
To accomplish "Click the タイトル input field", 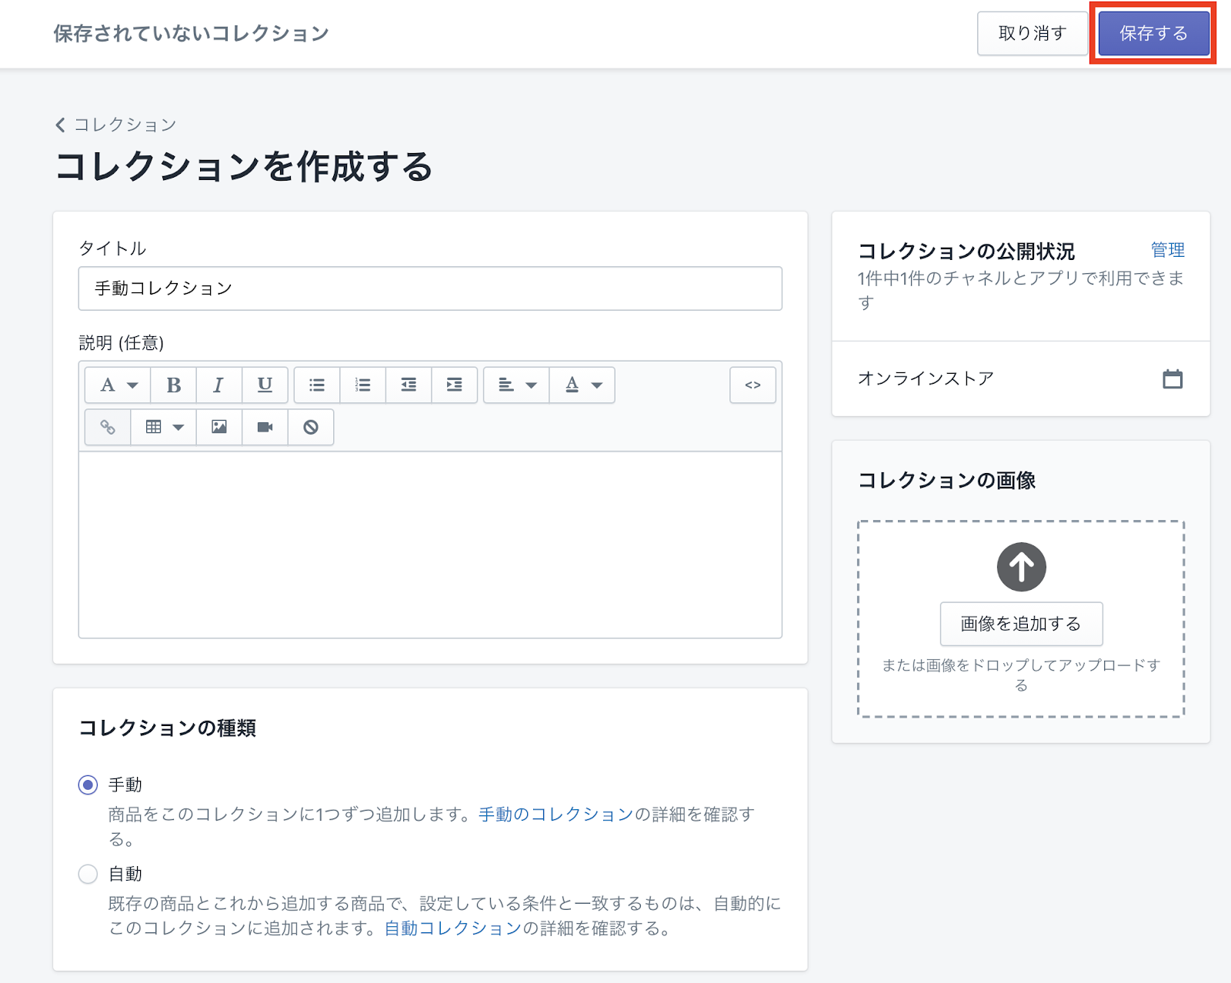I will (x=430, y=288).
